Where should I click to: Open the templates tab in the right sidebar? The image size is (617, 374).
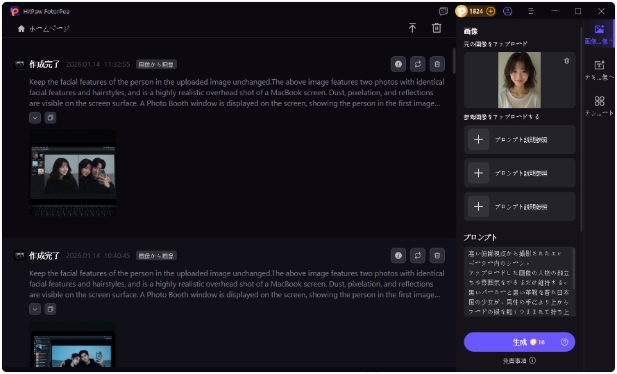[599, 106]
